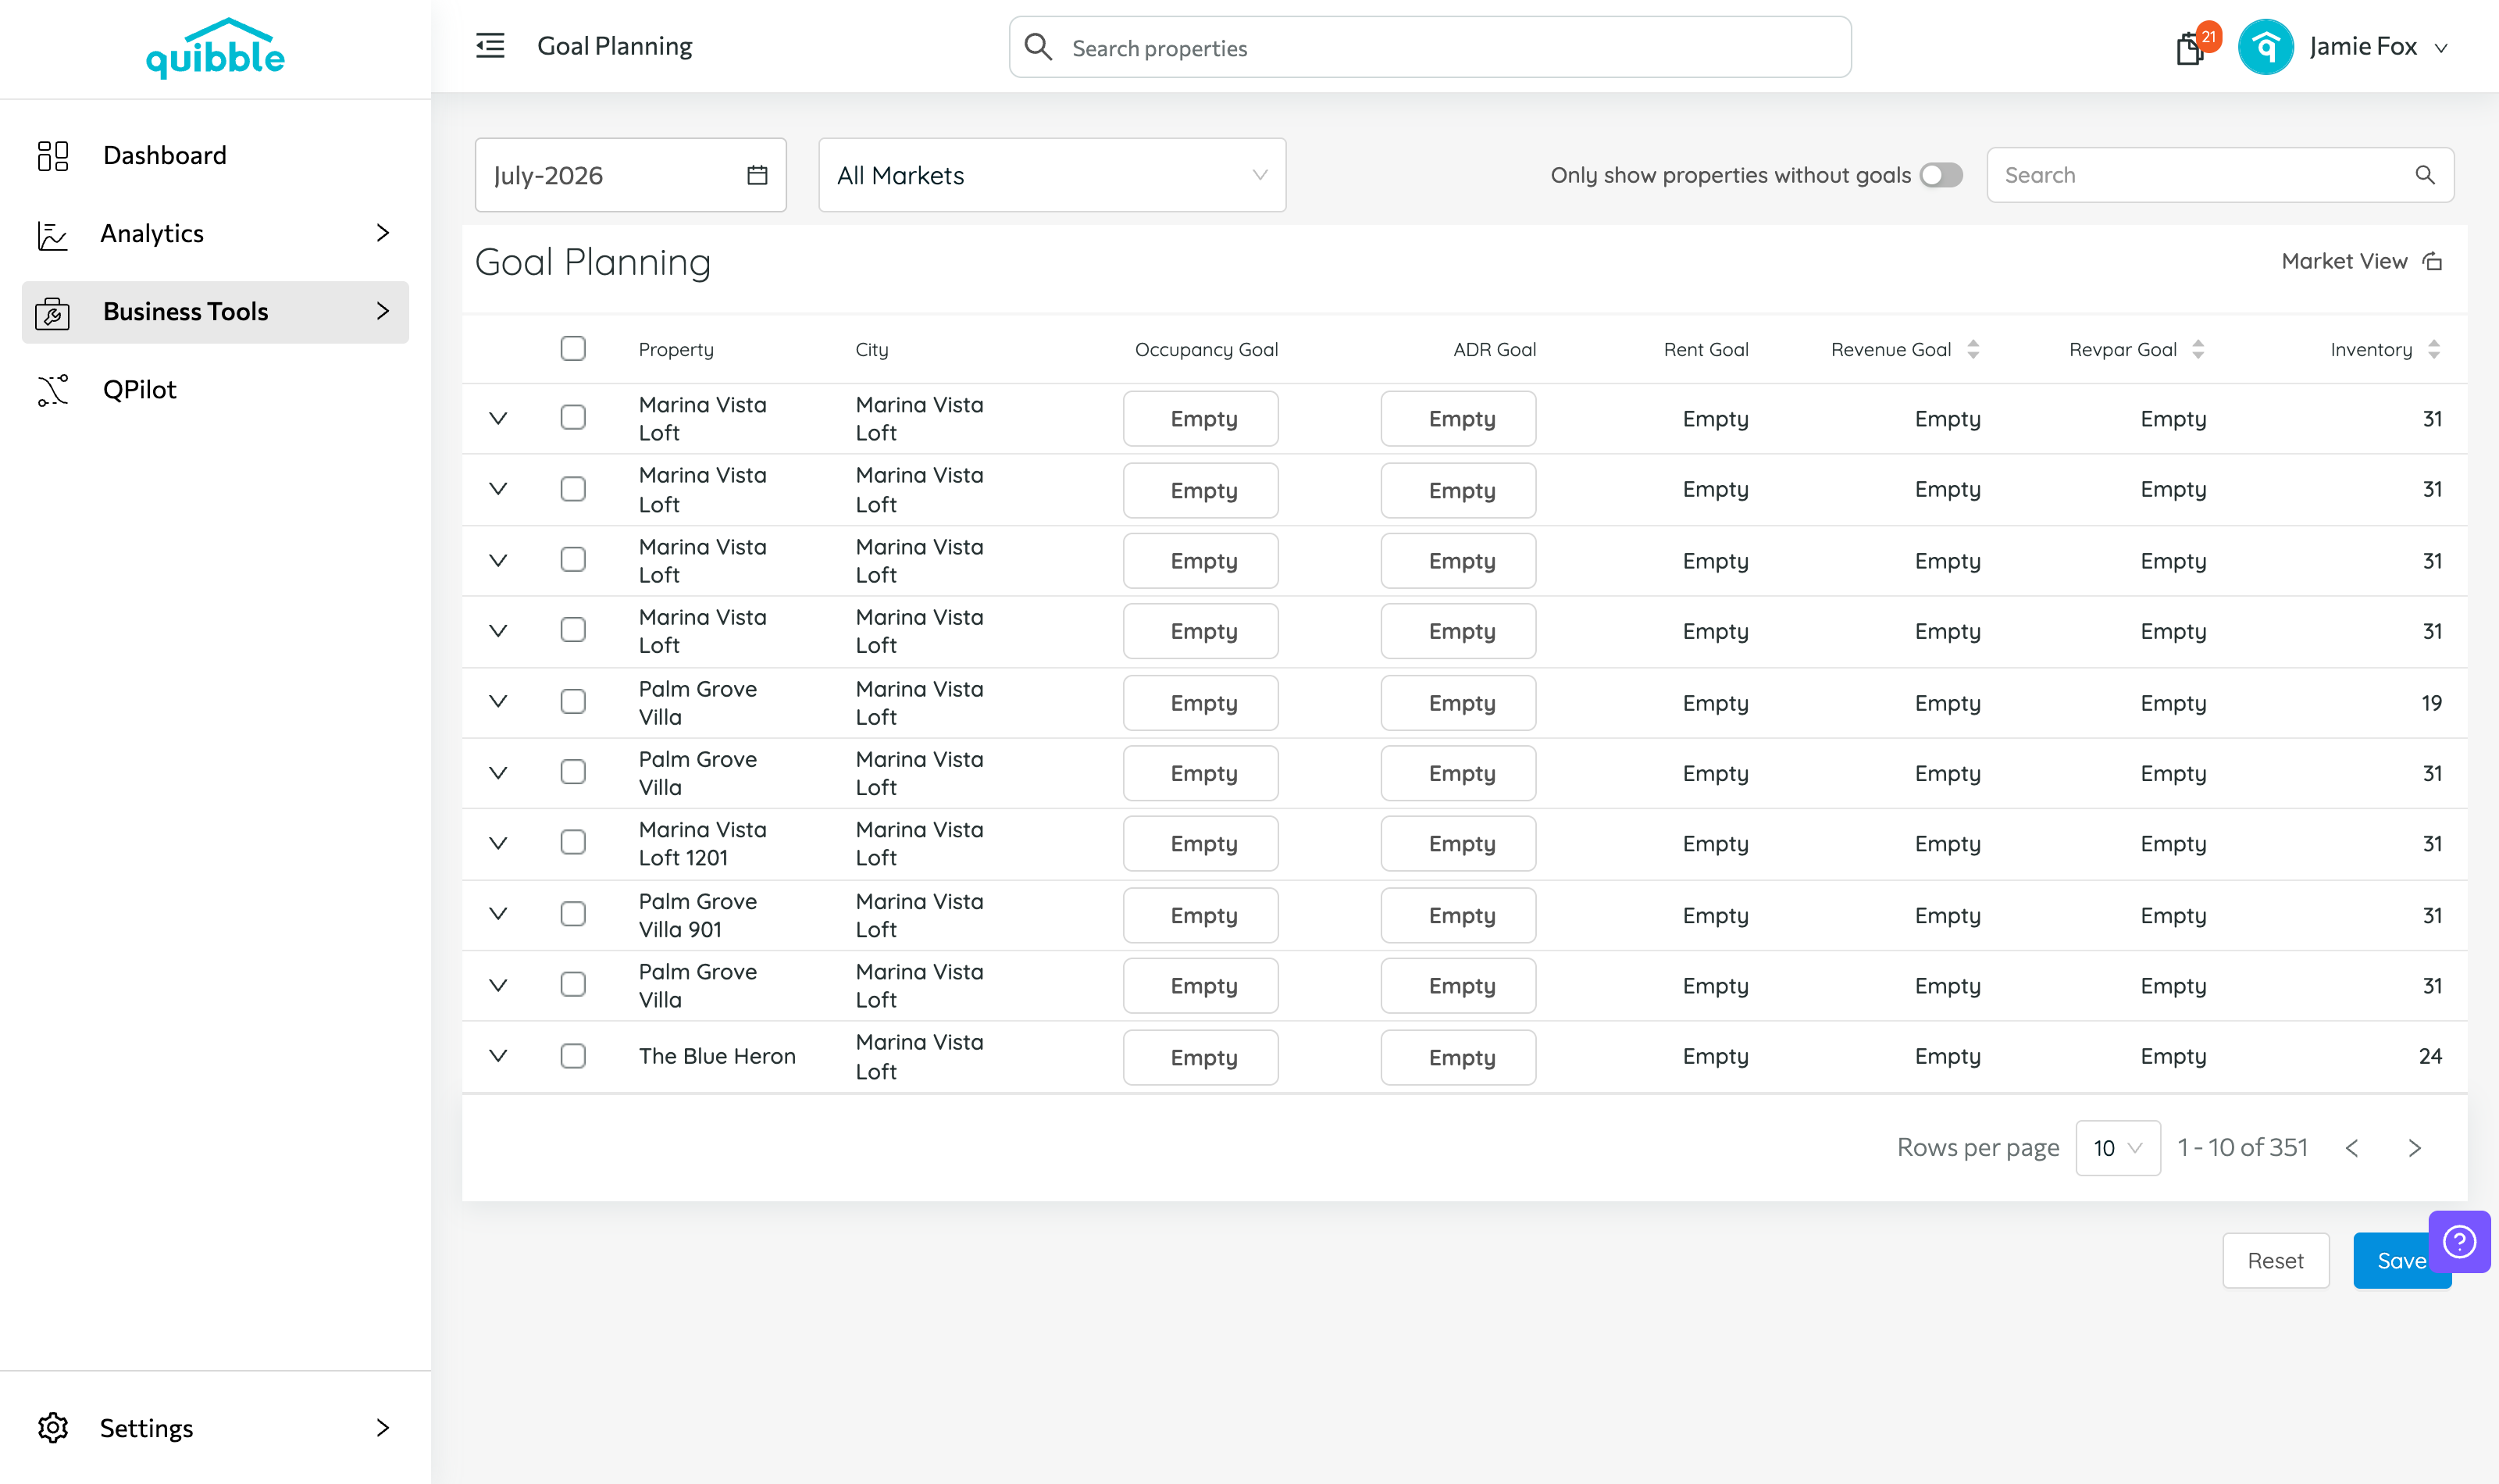Click ADR Goal Empty for Marina Vista Loft 1201
The width and height of the screenshot is (2499, 1484).
click(1459, 843)
